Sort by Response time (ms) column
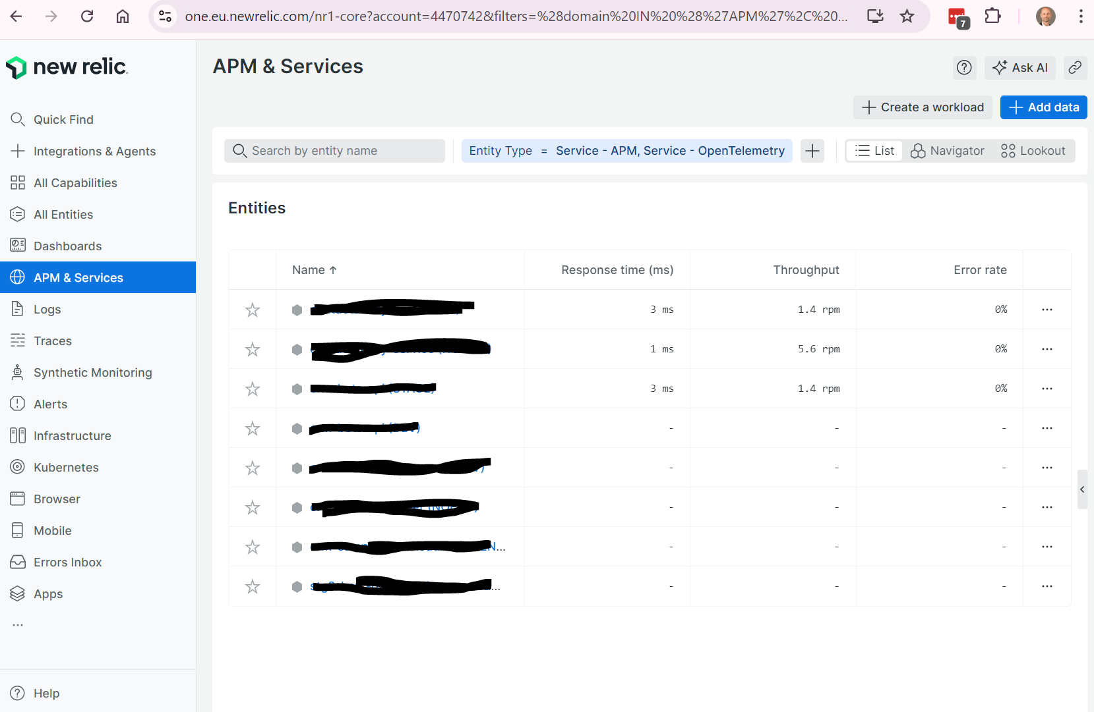 617,270
